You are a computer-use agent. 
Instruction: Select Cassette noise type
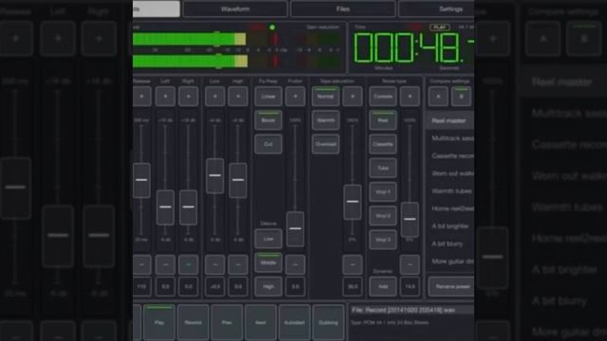coord(383,144)
